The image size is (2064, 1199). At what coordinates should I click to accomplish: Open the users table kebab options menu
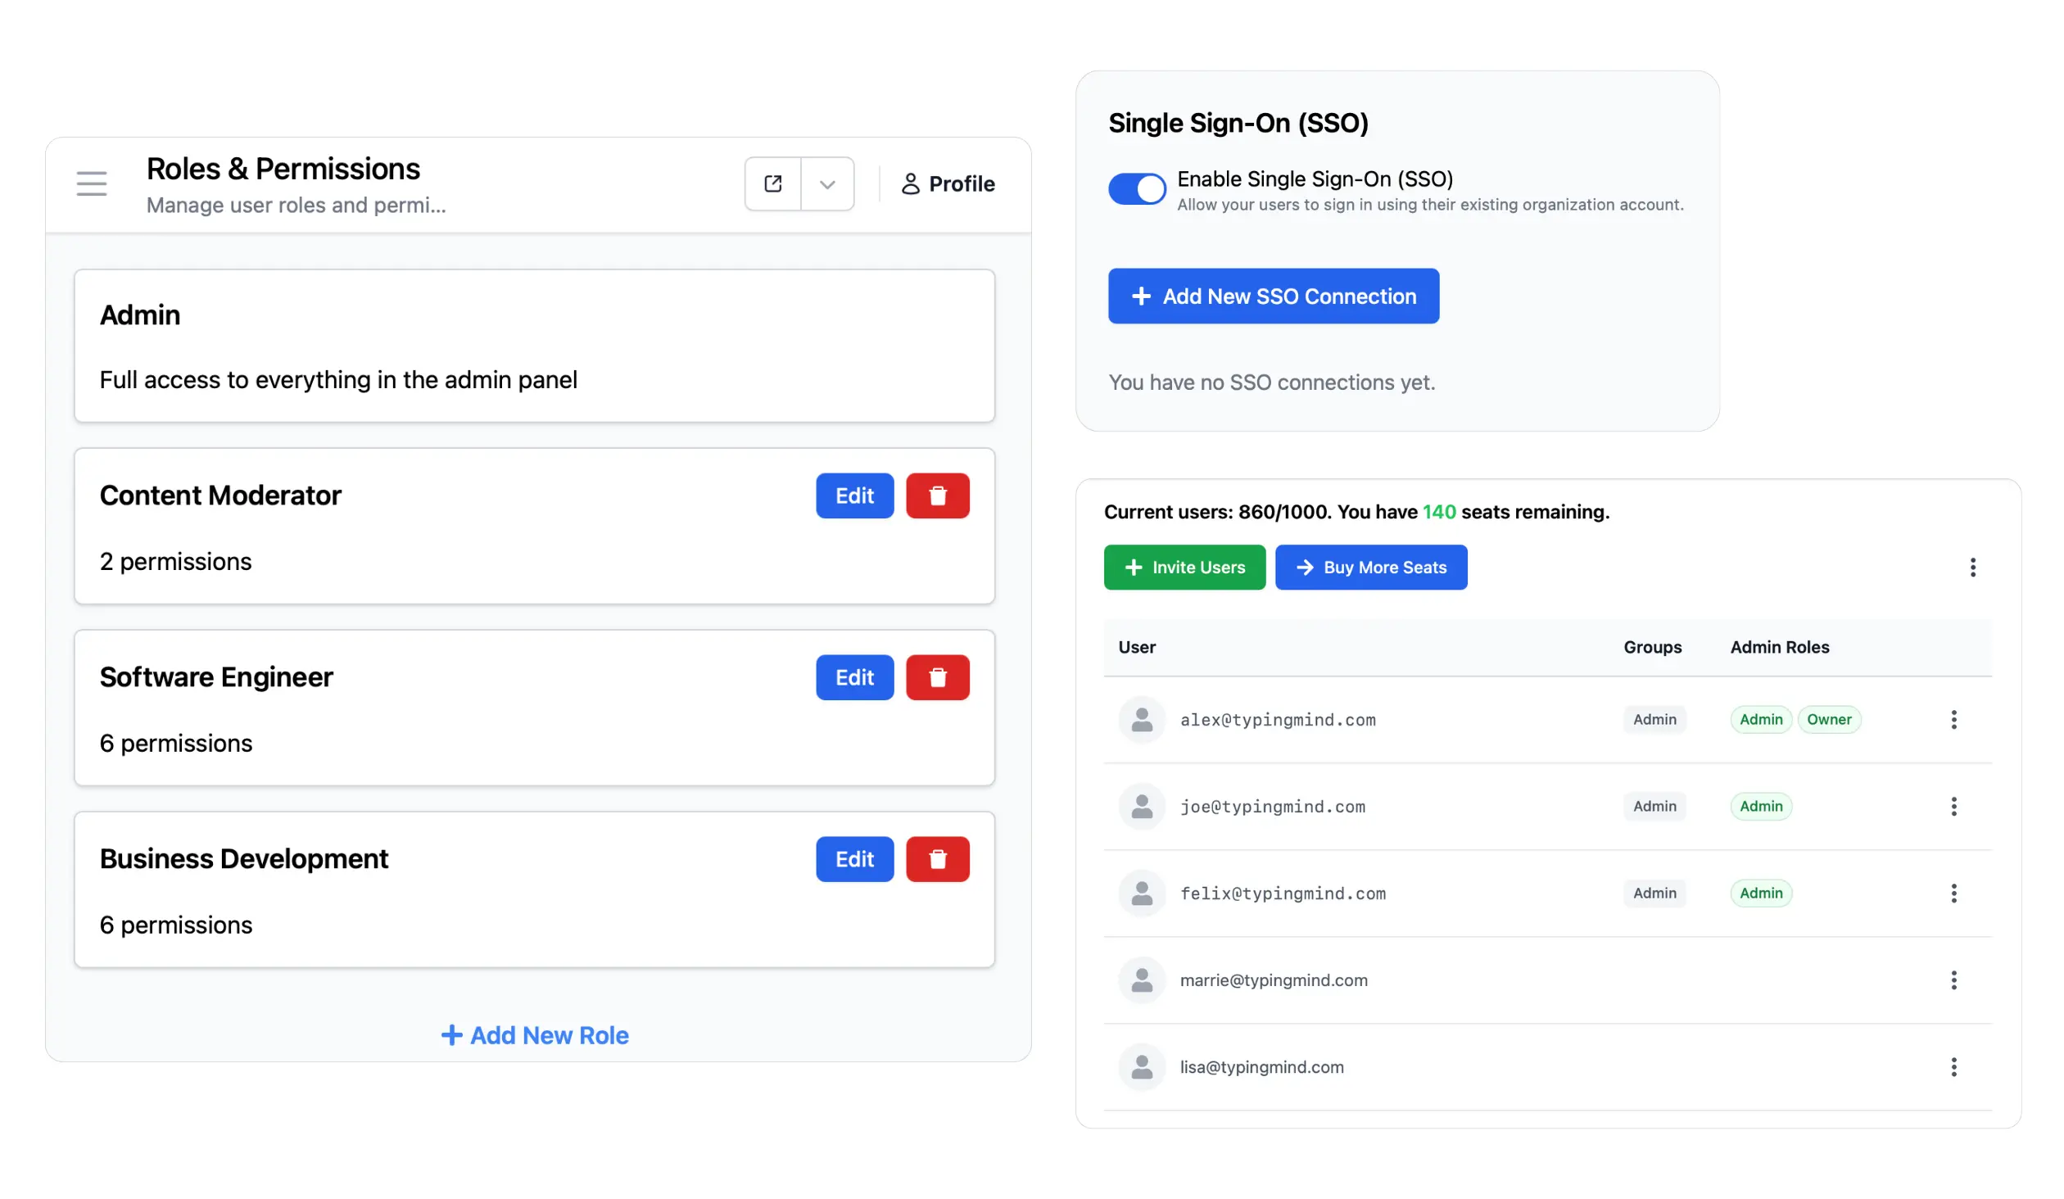pyautogui.click(x=1973, y=568)
